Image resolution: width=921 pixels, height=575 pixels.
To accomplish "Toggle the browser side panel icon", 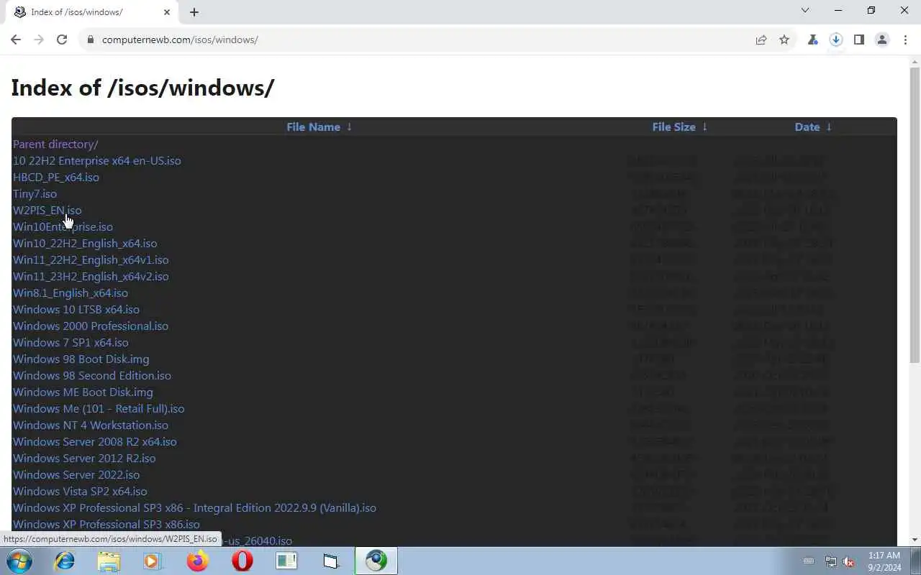I will [x=859, y=40].
